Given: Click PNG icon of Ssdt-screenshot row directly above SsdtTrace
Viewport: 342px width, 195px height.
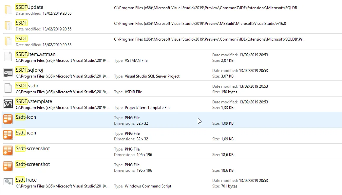Looking at the screenshot, I should [x=8, y=166].
